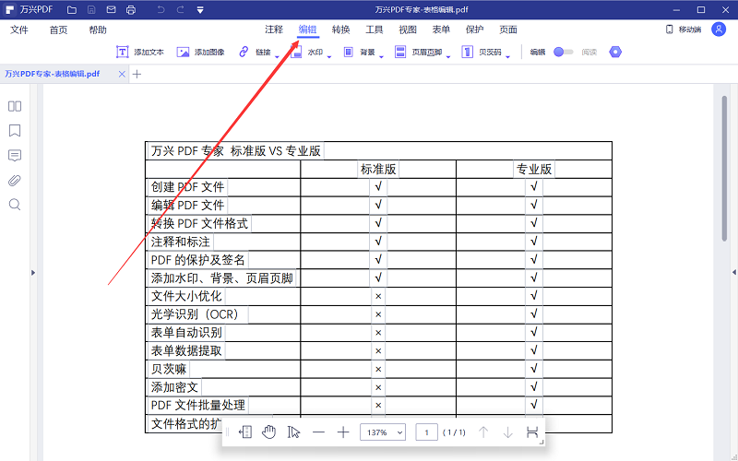Viewport: 738px width, 461px height.
Task: Redo the last action
Action: [180, 10]
